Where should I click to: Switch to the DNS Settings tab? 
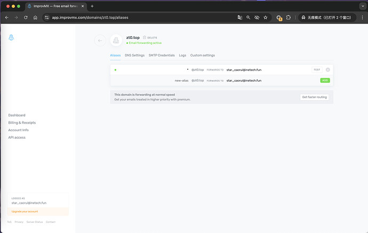[134, 55]
